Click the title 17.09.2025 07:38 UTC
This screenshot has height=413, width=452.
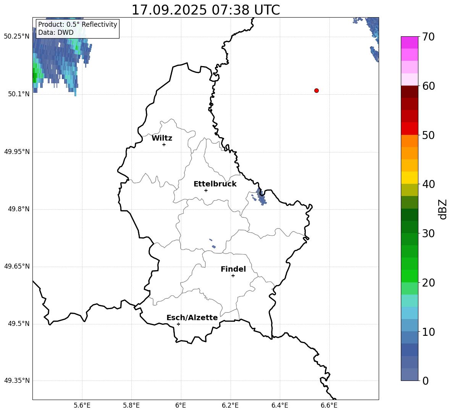pyautogui.click(x=206, y=10)
